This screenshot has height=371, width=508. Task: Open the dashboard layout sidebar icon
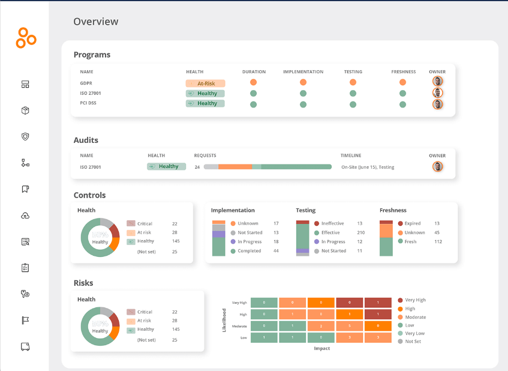(x=25, y=84)
